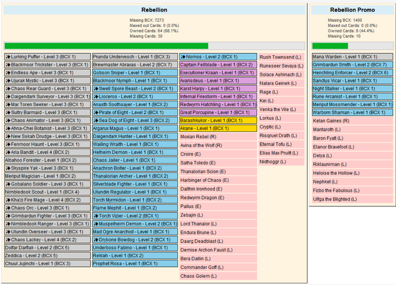Select the Rebellion section header
Image resolution: width=396 pixels, height=285 pixels.
pyautogui.click(x=154, y=10)
